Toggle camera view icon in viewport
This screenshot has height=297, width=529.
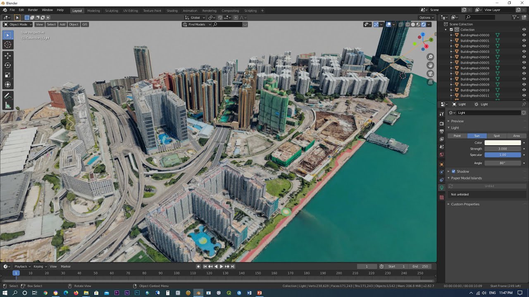pos(430,74)
